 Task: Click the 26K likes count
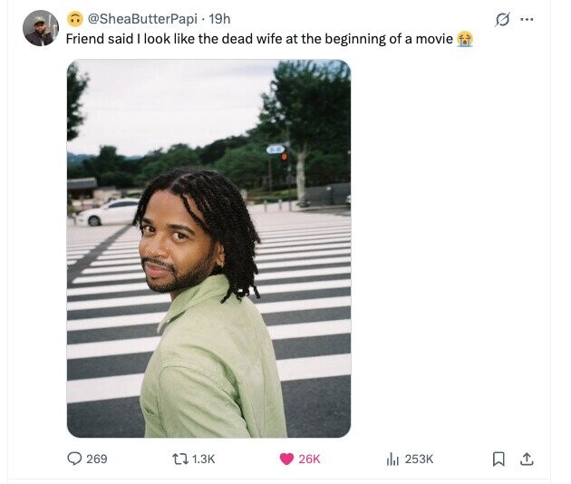tap(309, 459)
